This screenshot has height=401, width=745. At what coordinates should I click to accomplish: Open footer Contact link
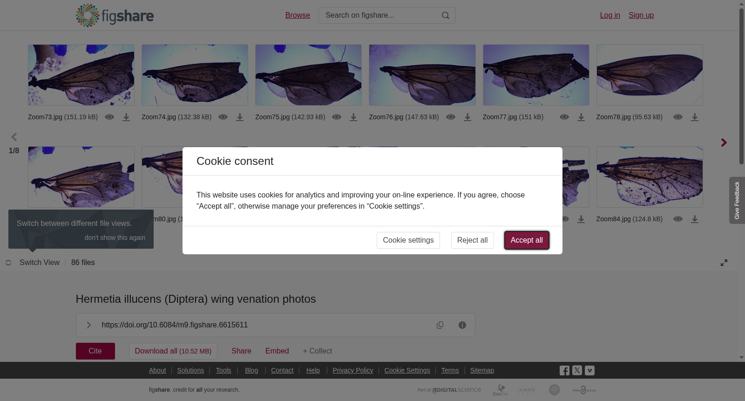[282, 370]
